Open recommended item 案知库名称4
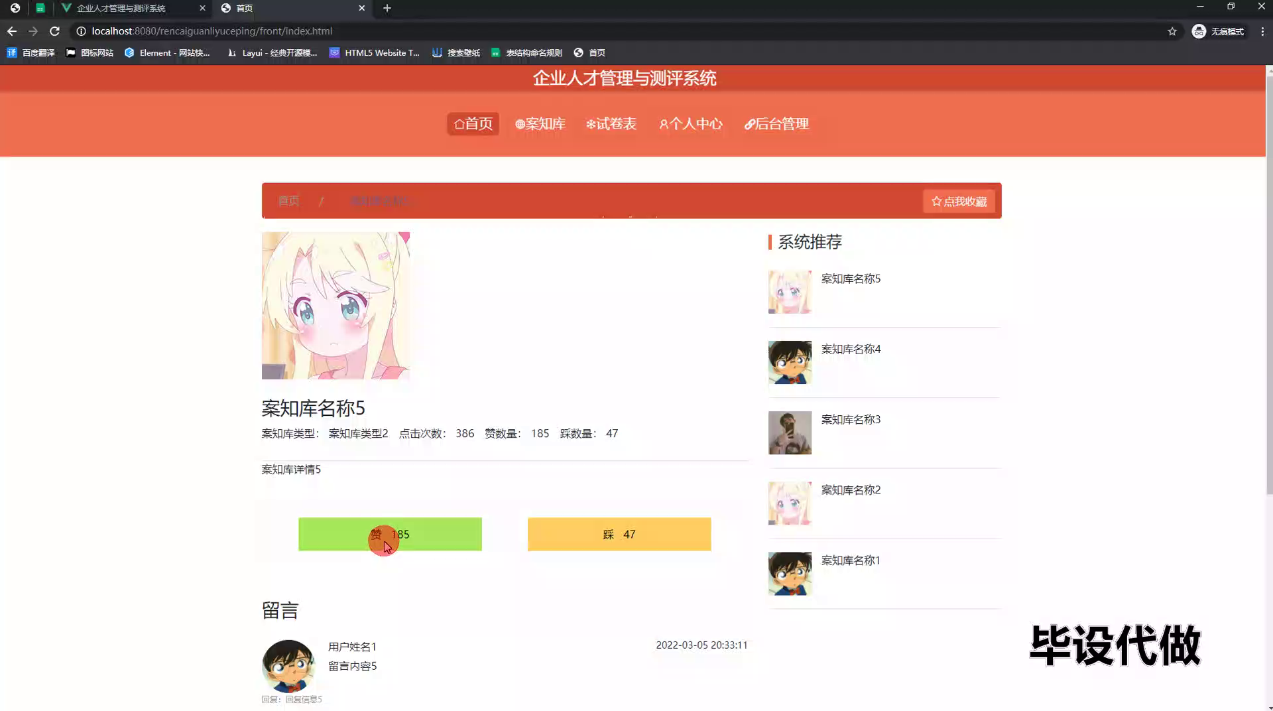 (x=851, y=349)
